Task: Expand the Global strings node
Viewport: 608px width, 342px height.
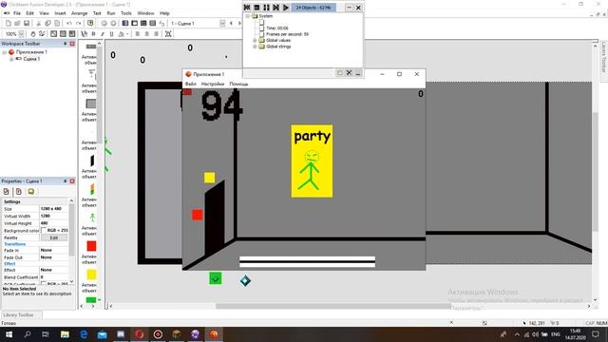Action: [255, 47]
